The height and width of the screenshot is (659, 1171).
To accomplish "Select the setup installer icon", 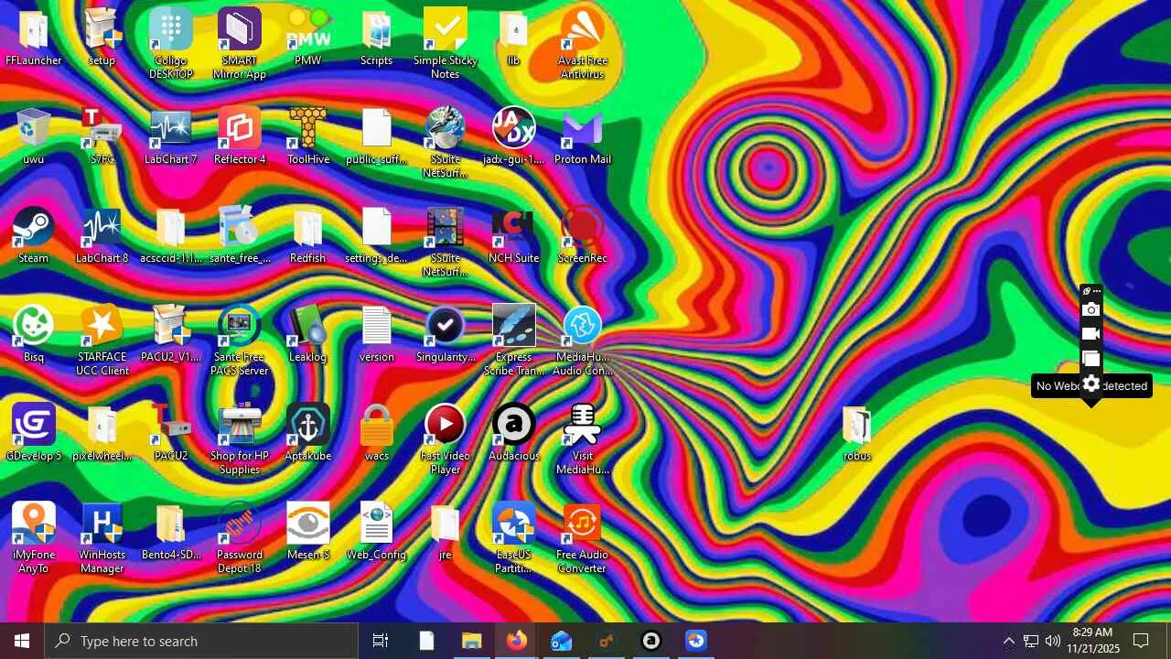I will 102,38.
